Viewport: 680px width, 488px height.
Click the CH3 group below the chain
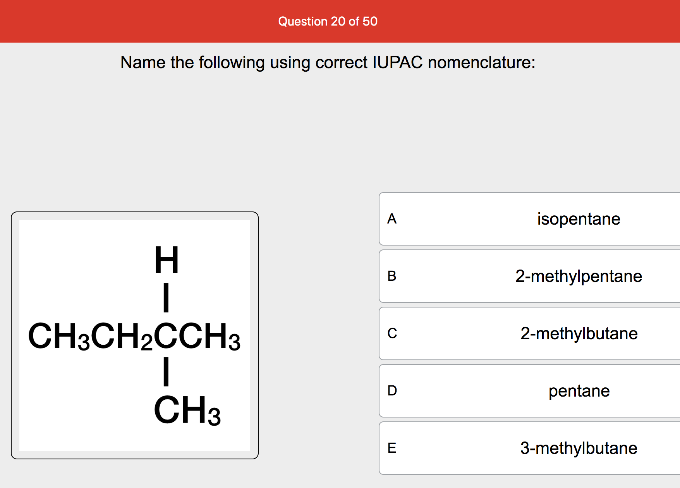187,412
